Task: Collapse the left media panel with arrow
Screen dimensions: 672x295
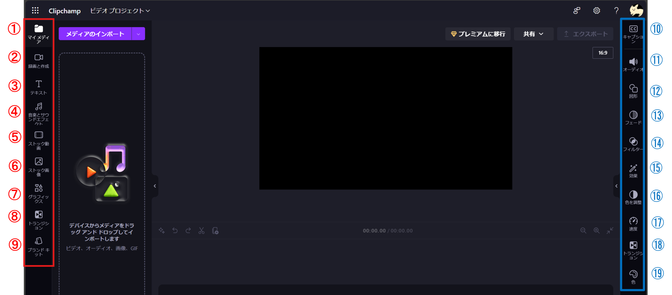Action: 155,186
